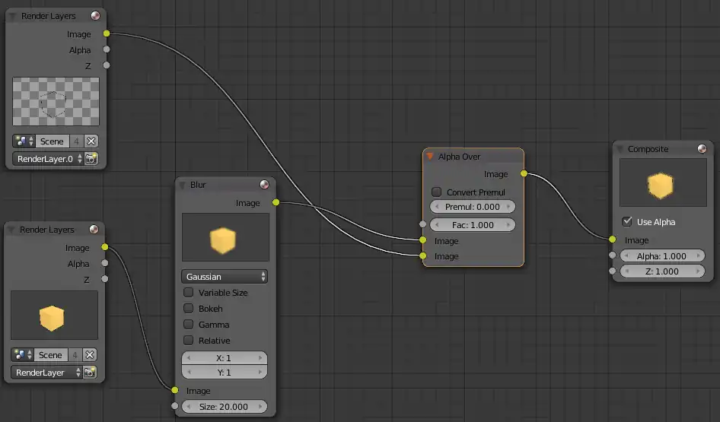
Task: Click the Composite node preview sphere icon
Action: 702,149
